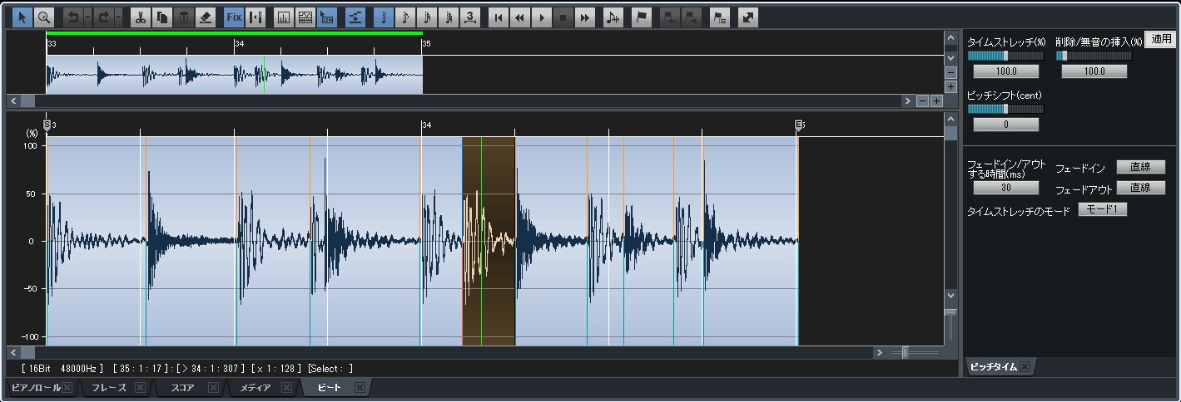The width and height of the screenshot is (1181, 402).
Task: Toggle the quarter note grid button
Action: pos(383,17)
